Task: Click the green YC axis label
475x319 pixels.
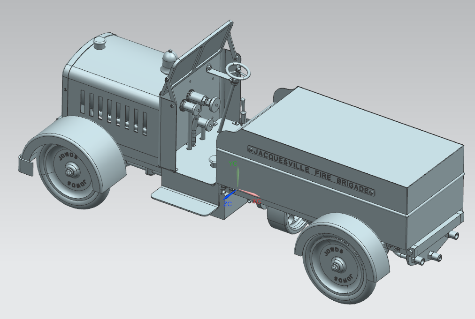Action: click(x=233, y=163)
